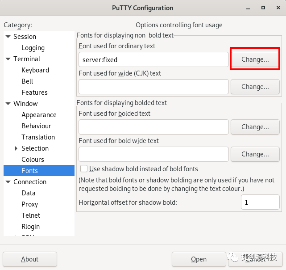Select Proxy under Connection

point(30,204)
